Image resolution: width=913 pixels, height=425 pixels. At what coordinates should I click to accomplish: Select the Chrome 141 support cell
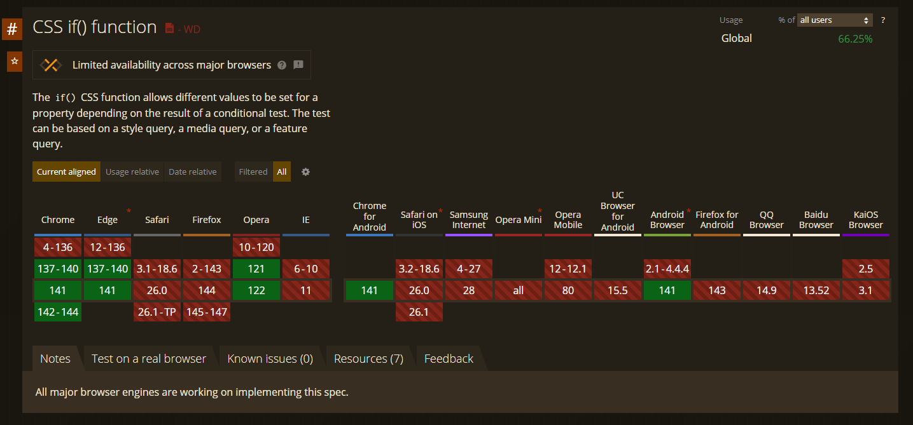click(58, 290)
